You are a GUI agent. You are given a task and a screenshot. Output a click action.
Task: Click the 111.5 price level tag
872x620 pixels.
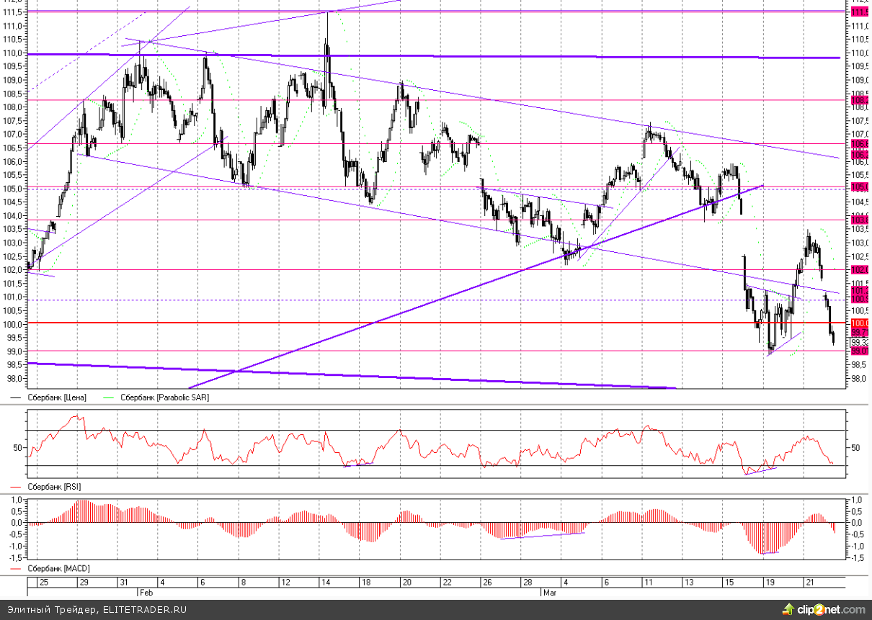(x=860, y=12)
